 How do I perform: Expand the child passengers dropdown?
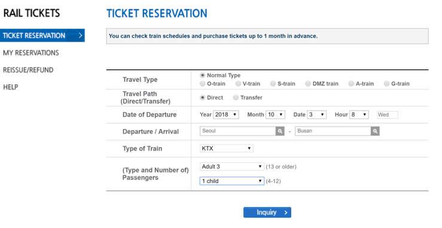(231, 181)
